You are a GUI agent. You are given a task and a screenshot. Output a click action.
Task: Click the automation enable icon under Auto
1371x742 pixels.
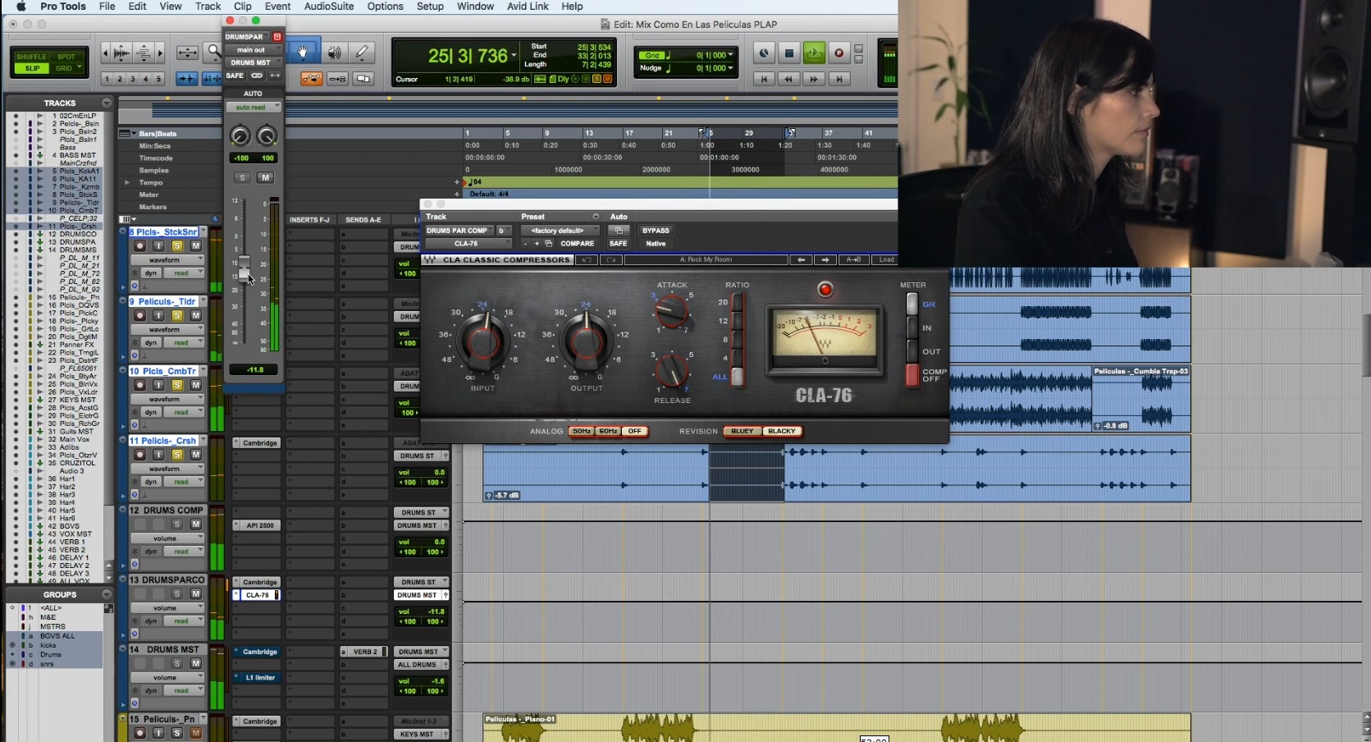pos(619,231)
